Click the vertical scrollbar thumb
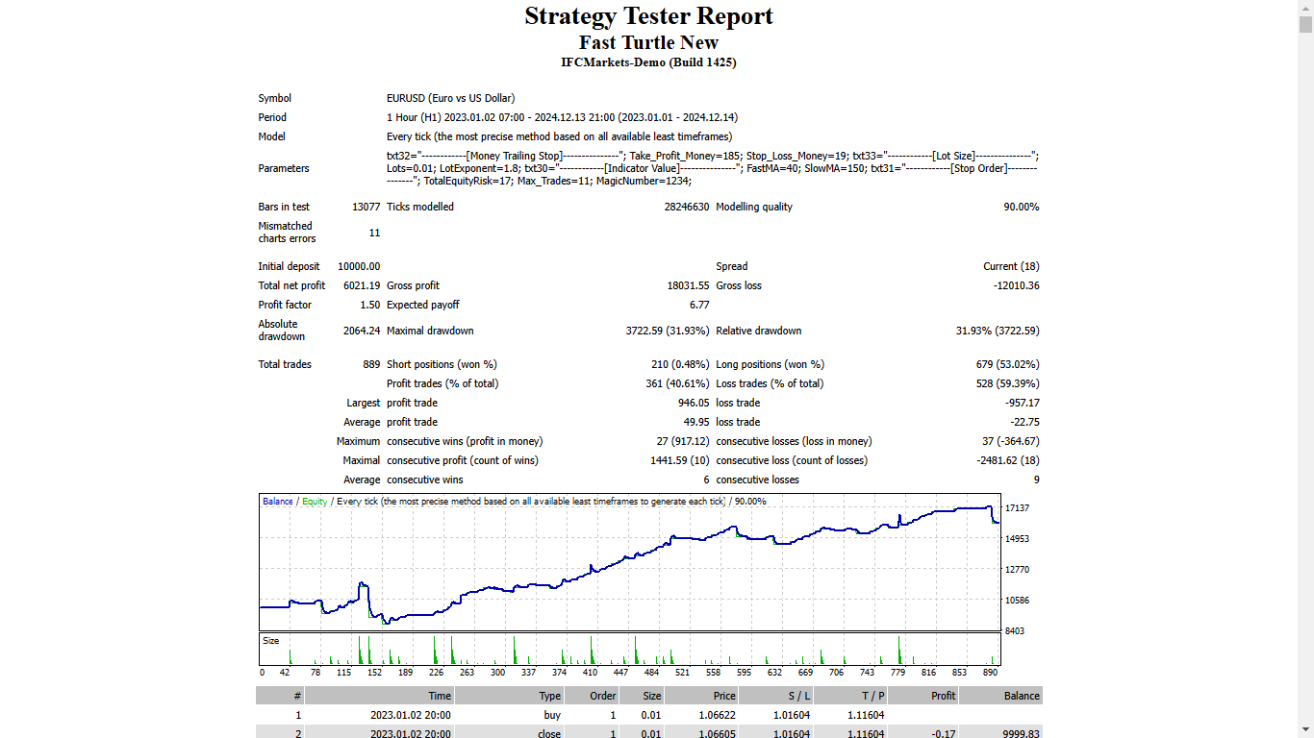 click(x=1305, y=25)
